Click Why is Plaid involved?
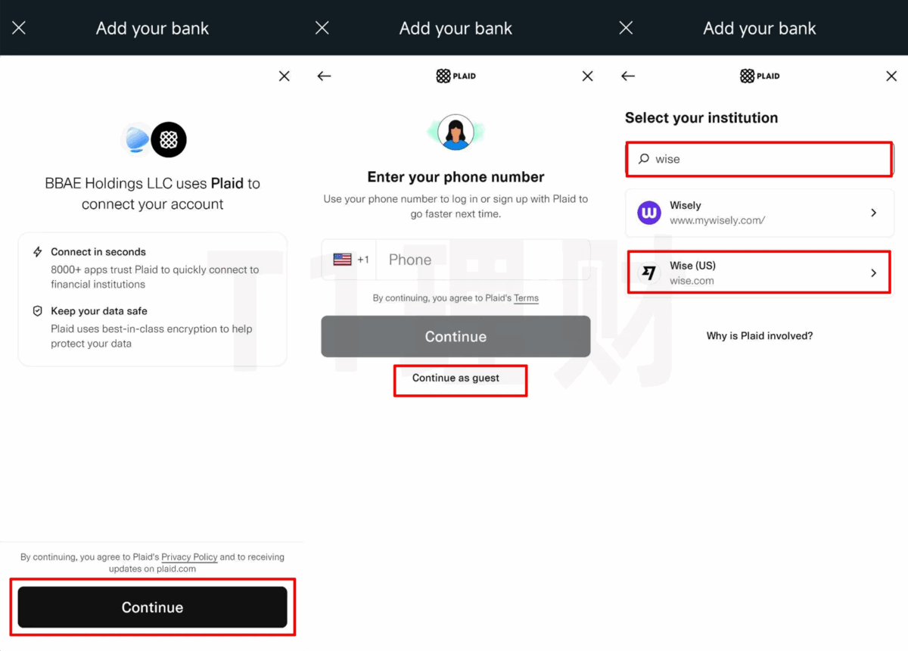Image resolution: width=908 pixels, height=651 pixels. coord(760,335)
